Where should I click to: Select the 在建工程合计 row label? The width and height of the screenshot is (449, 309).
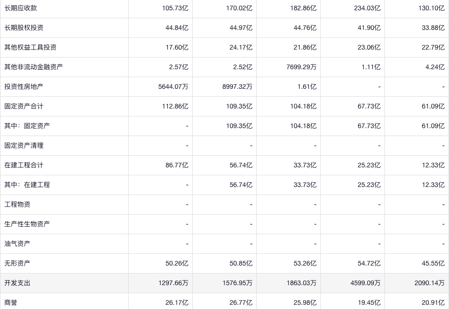(x=24, y=165)
